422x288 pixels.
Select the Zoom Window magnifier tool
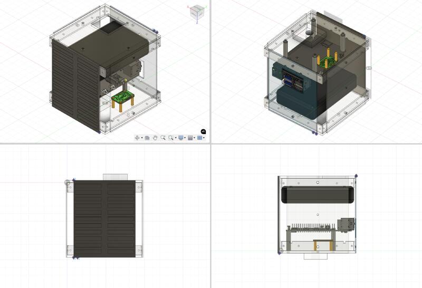(x=163, y=138)
